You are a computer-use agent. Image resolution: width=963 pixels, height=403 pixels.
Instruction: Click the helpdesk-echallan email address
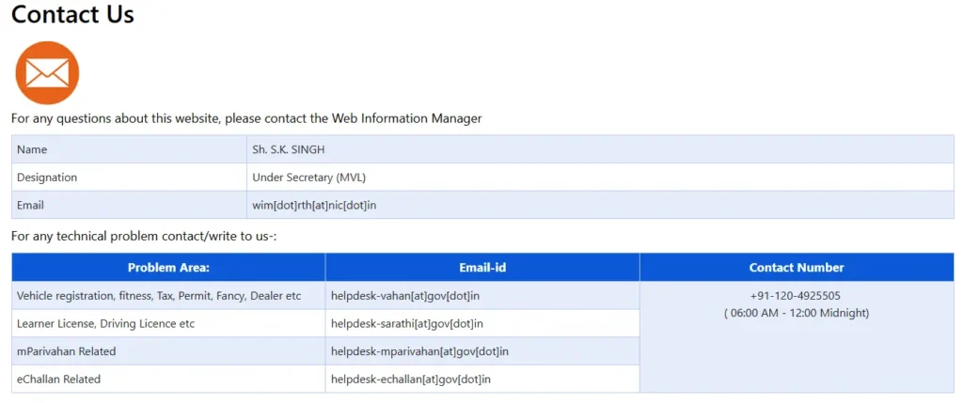pos(410,380)
